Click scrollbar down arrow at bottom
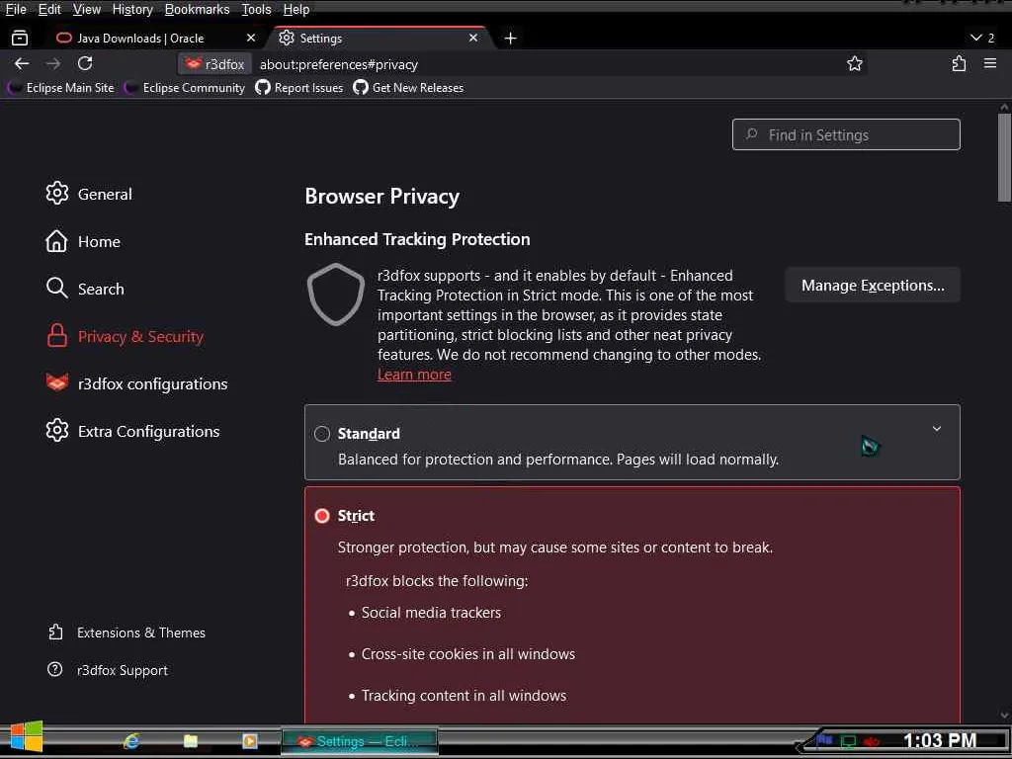This screenshot has width=1012, height=759. pos(1004,716)
